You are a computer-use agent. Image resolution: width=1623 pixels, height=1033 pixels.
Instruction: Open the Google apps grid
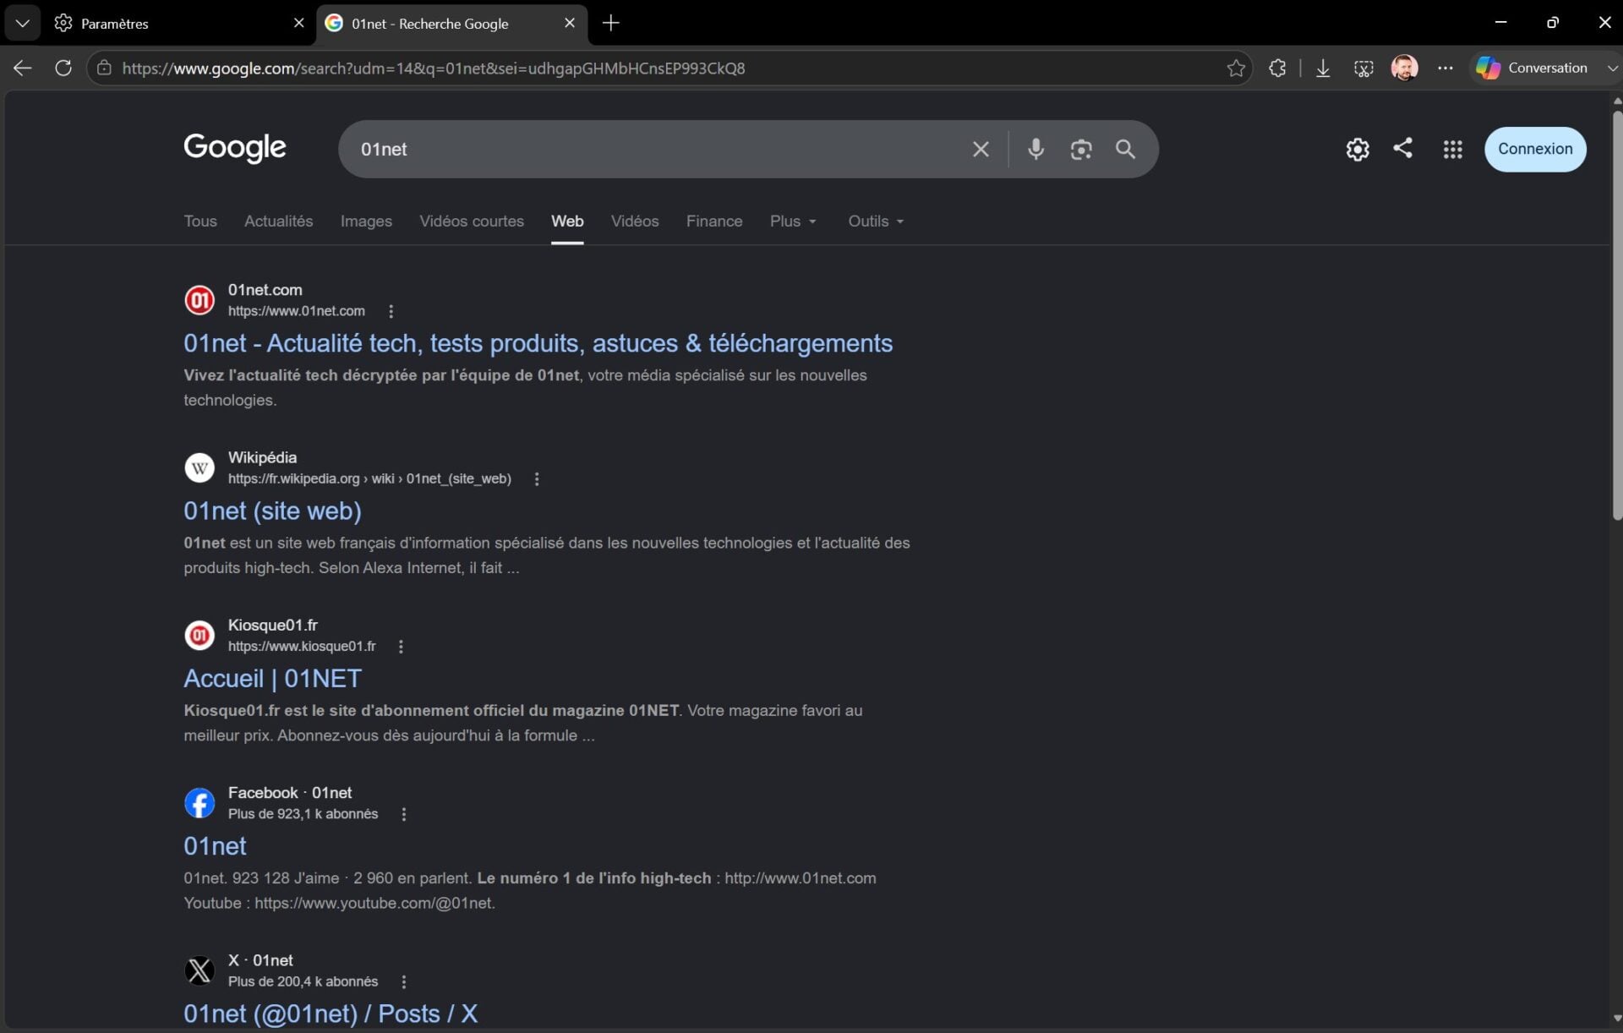coord(1452,150)
